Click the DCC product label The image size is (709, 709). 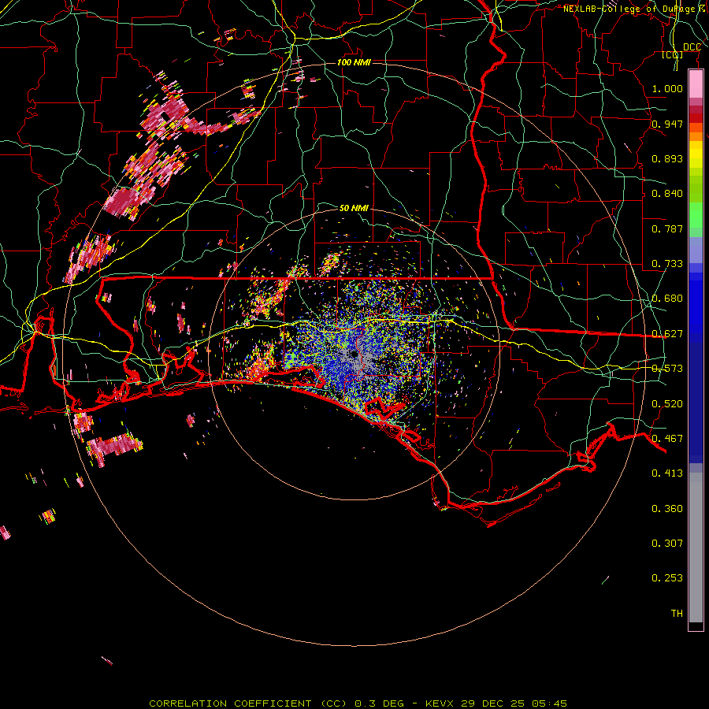point(692,47)
